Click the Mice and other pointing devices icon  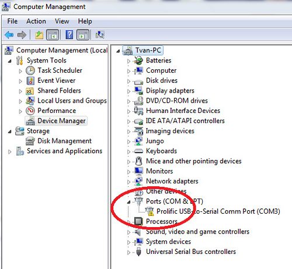[x=138, y=161]
